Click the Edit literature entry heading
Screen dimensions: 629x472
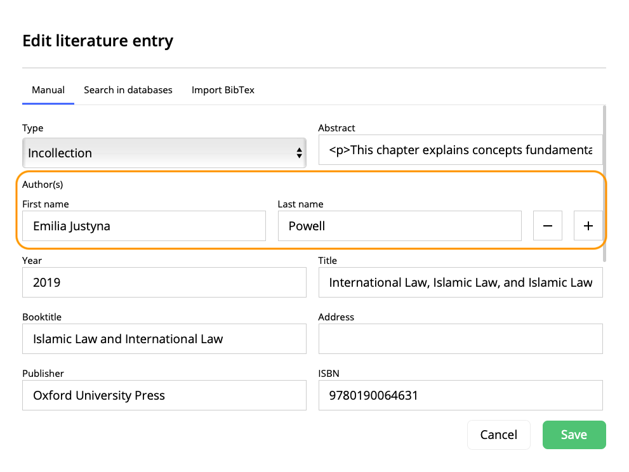98,41
